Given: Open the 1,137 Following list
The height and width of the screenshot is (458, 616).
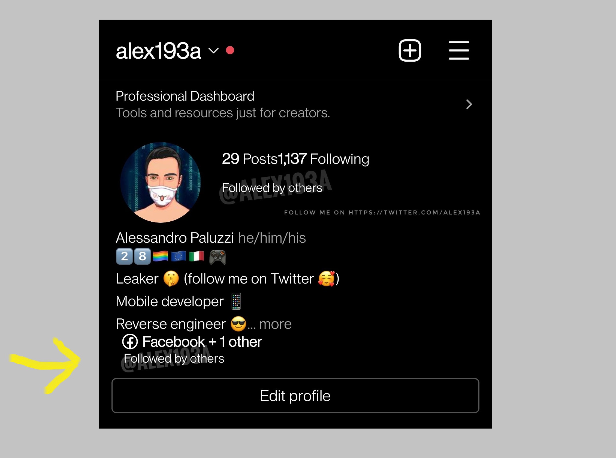Looking at the screenshot, I should (324, 159).
